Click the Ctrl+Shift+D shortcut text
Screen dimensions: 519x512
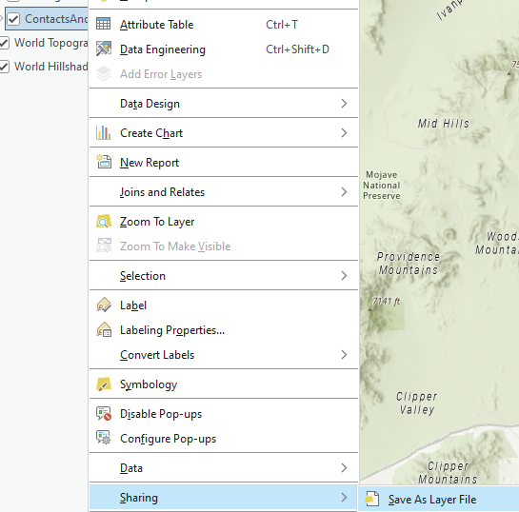click(x=297, y=49)
